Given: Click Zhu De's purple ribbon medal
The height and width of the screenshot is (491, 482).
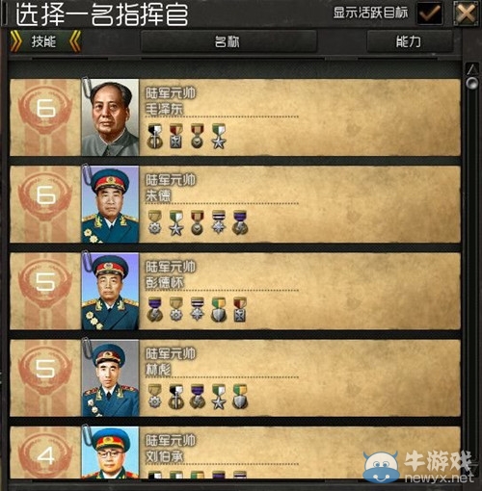Looking at the screenshot, I should [240, 222].
